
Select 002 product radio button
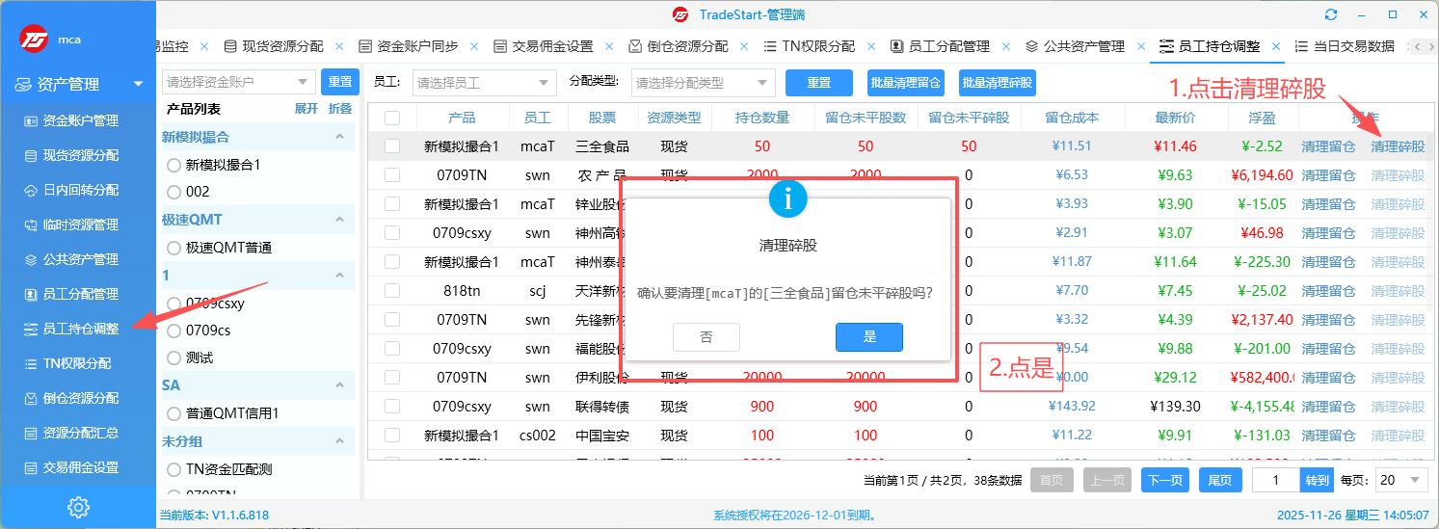[x=174, y=192]
